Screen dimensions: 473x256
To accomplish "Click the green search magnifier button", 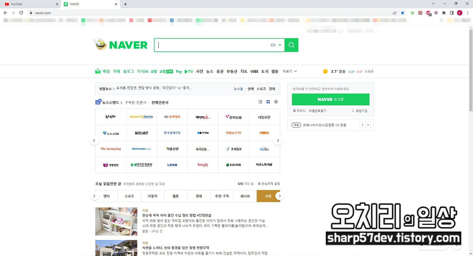I will click(291, 45).
